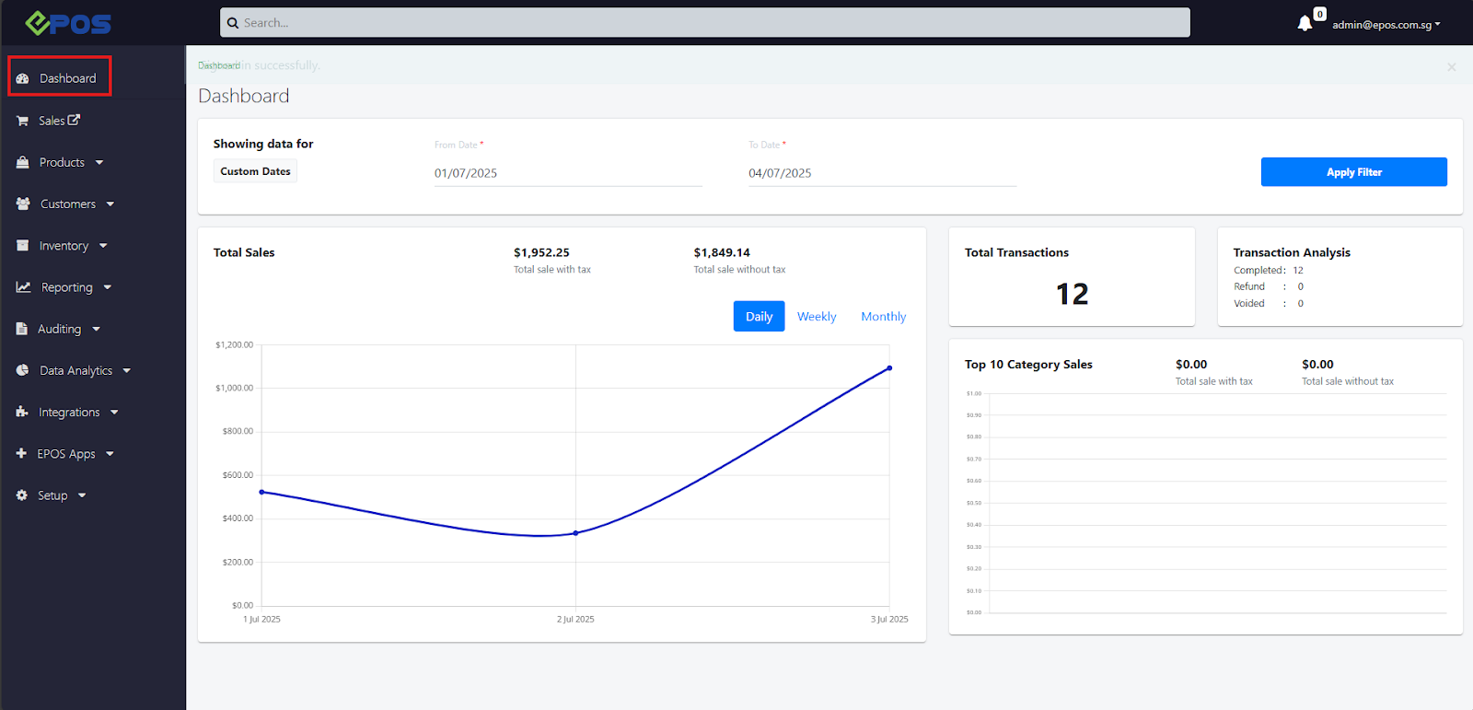Dismiss the success message banner
The height and width of the screenshot is (710, 1473).
coord(1451,66)
